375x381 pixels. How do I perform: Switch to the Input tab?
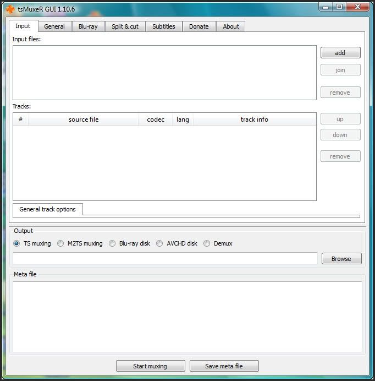coord(23,26)
